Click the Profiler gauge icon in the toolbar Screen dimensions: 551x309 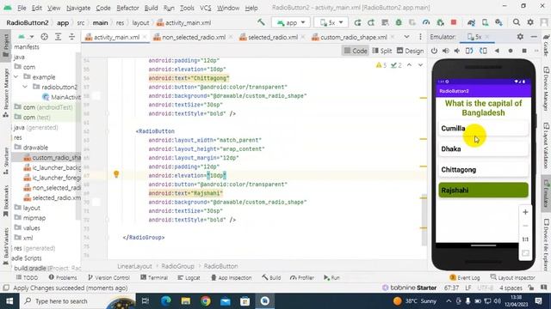click(x=426, y=22)
